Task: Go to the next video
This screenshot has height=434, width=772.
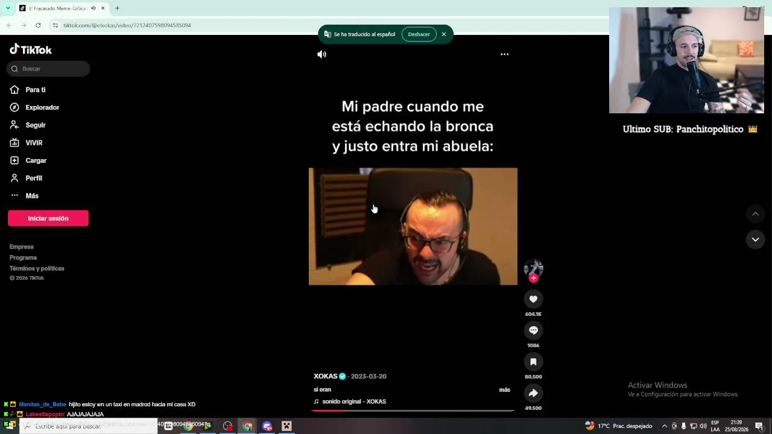Action: click(755, 239)
